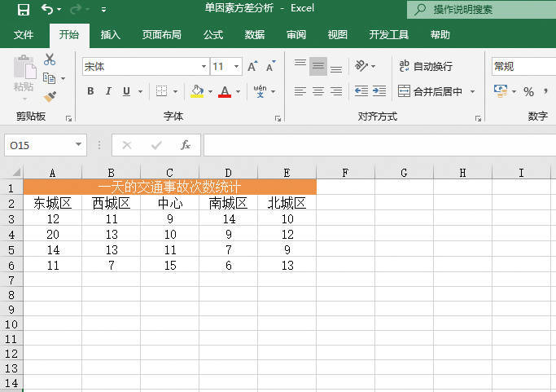556x392 pixels.
Task: Click Merge and Center (合并后居中) button
Action: click(431, 91)
